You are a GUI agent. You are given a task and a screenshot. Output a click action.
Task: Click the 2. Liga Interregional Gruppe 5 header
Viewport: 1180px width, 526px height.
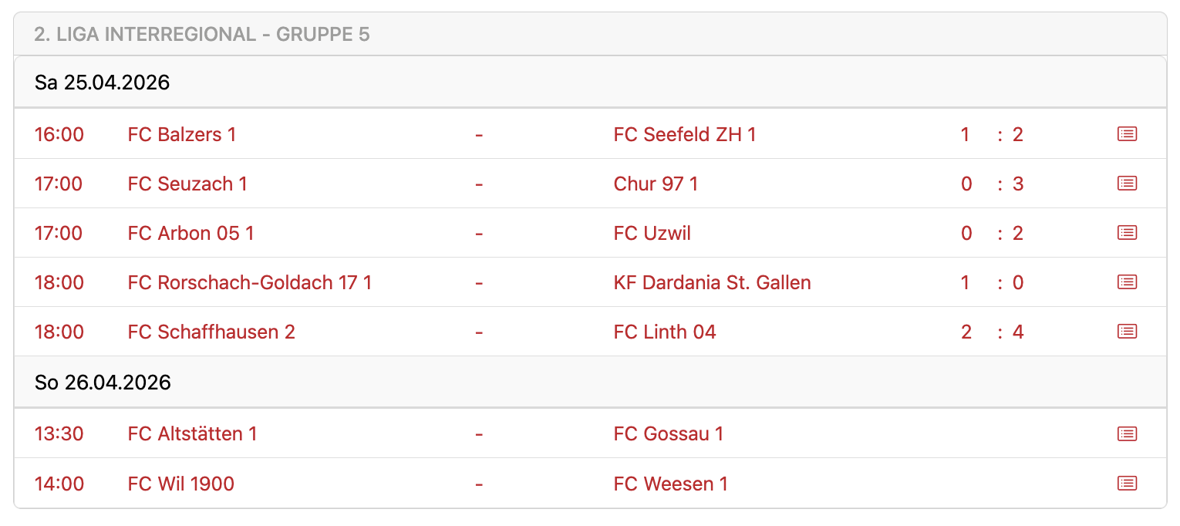point(202,35)
